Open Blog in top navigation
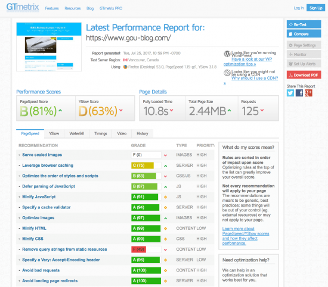328x287 pixels. coord(90,8)
